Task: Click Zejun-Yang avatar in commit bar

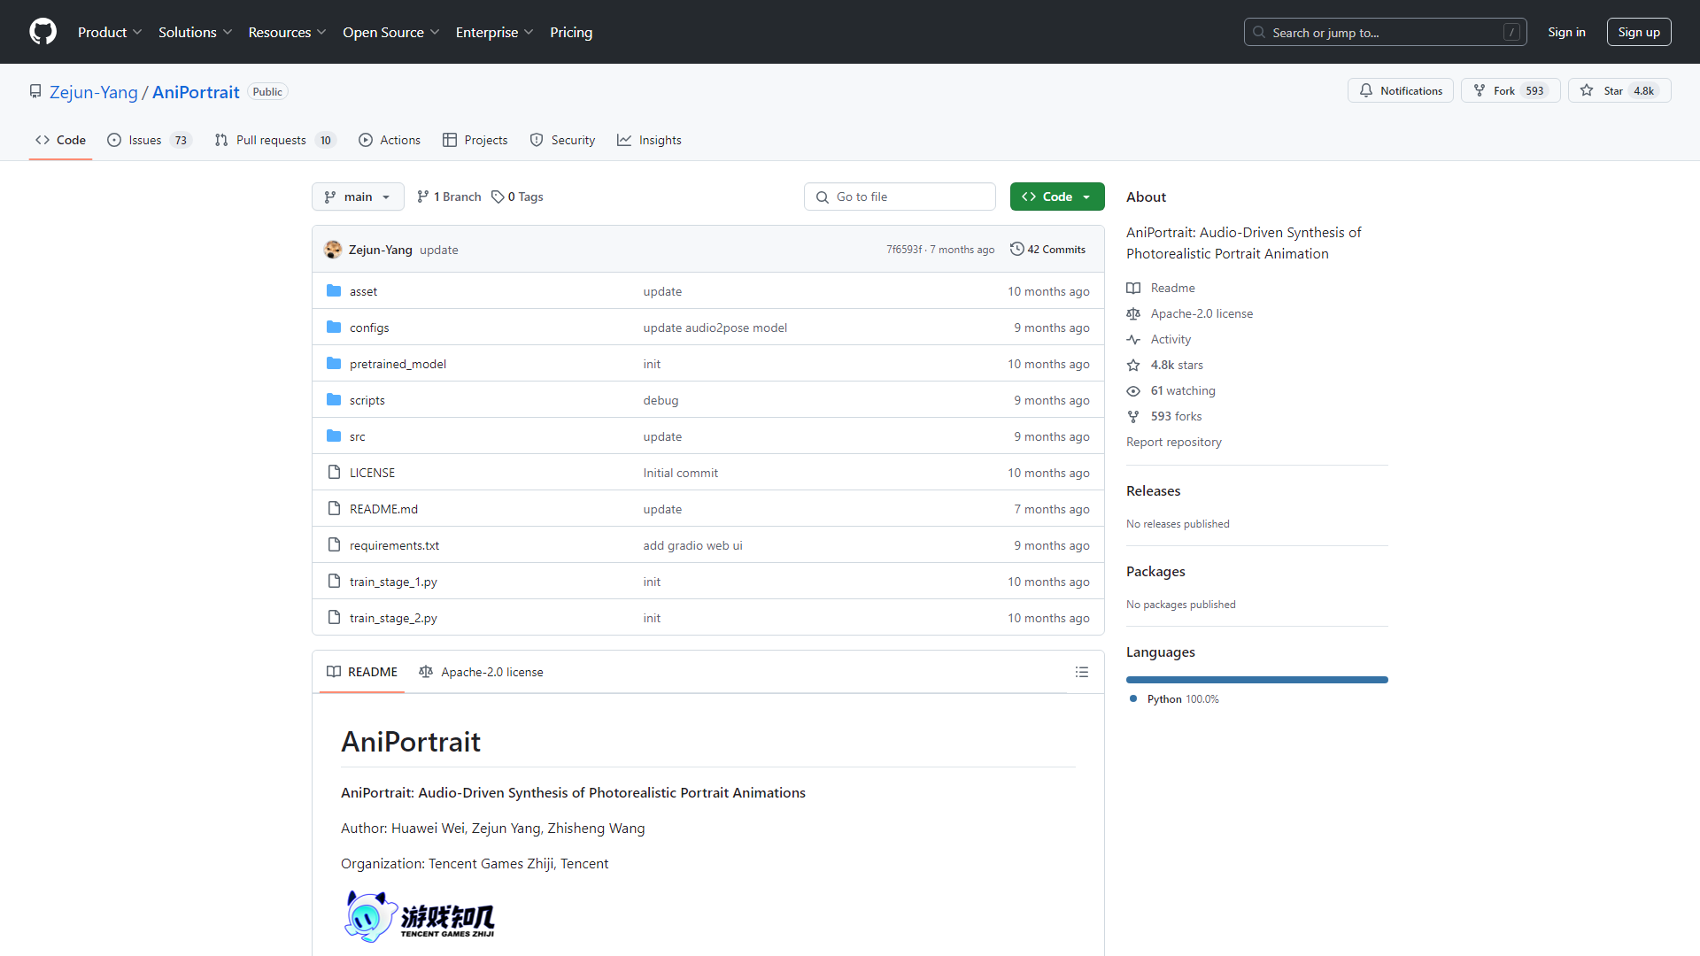Action: [x=333, y=250]
